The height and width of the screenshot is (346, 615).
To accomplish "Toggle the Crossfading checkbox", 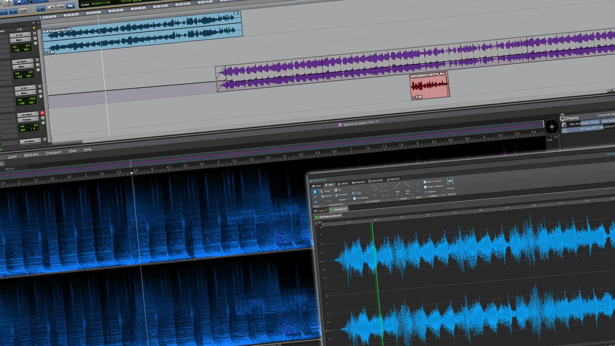I will click(355, 198).
